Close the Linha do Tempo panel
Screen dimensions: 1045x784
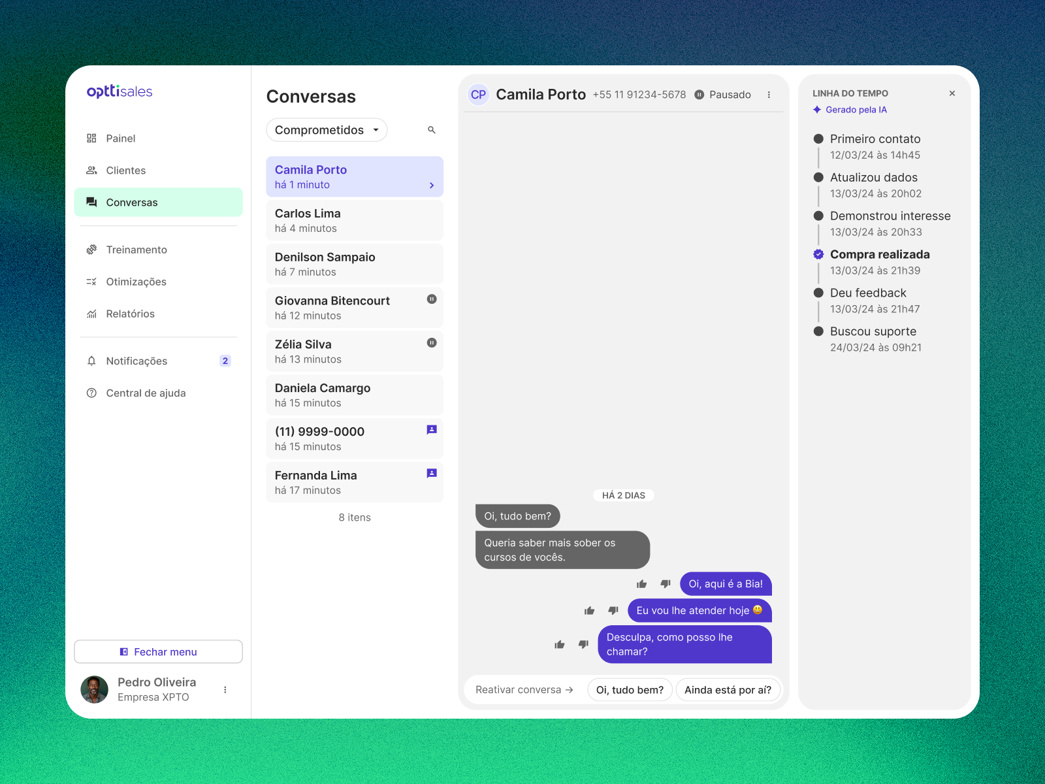(x=952, y=93)
